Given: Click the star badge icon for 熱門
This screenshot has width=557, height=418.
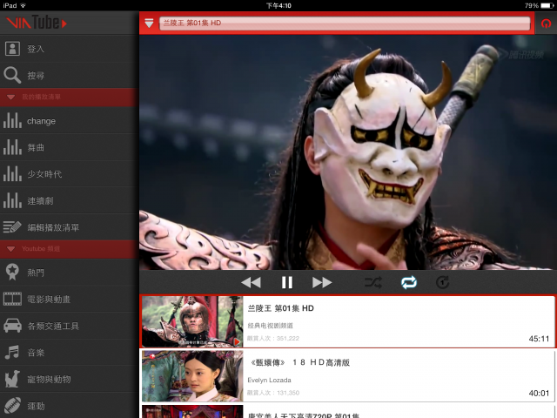Looking at the screenshot, I should (12, 272).
